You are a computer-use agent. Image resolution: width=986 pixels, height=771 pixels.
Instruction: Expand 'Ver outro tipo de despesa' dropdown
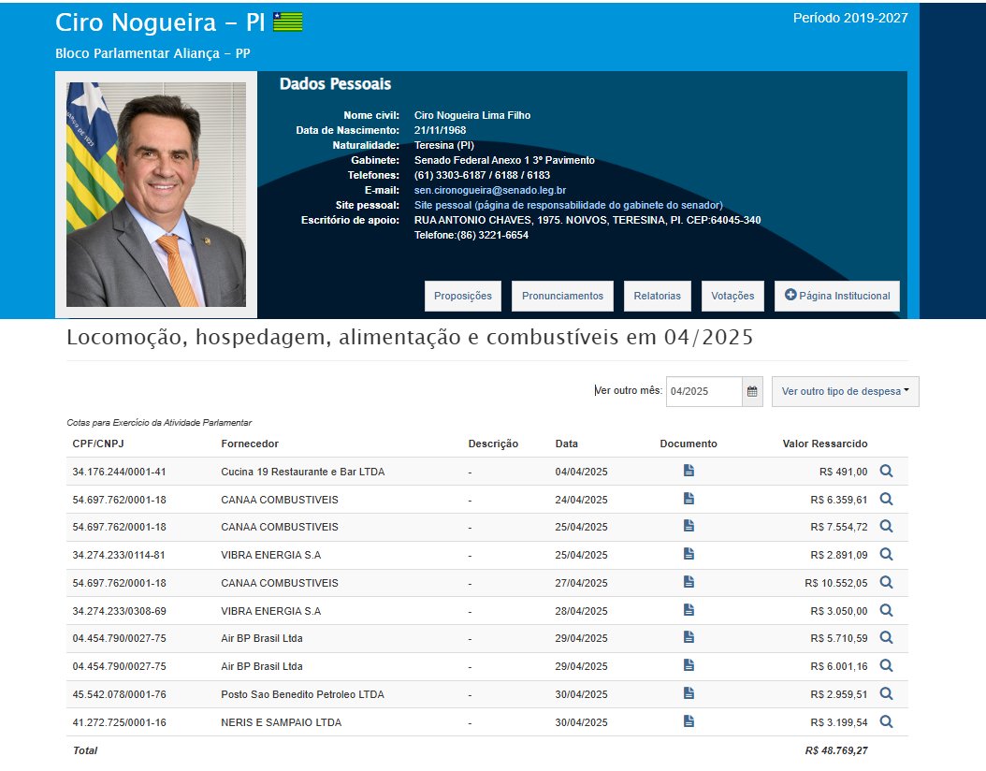(x=845, y=391)
